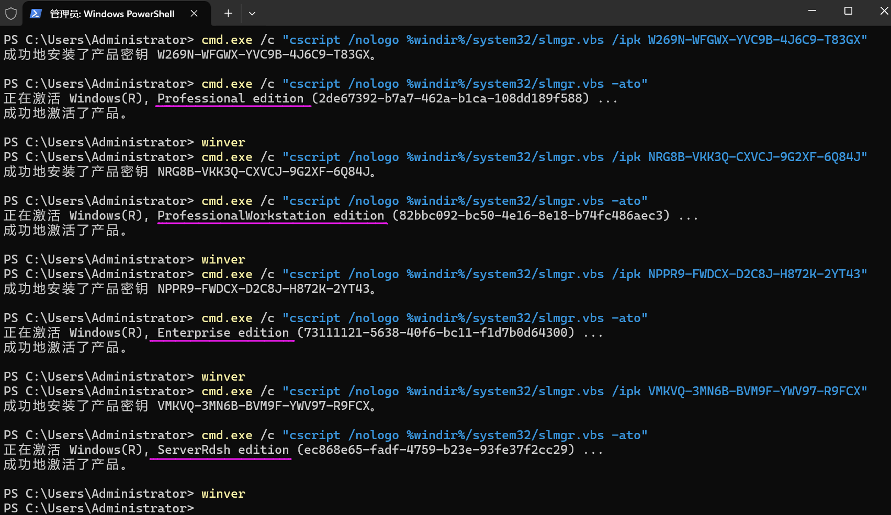
Task: Click activation ID 82bbc092-bc50-4e16-8e18-b74fc486aec3
Action: [531, 215]
